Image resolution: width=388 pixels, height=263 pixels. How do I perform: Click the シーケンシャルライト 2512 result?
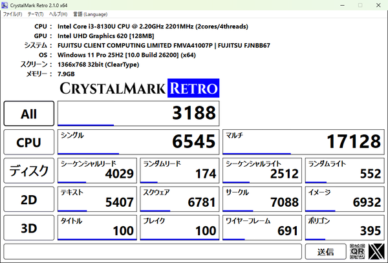tap(262, 171)
